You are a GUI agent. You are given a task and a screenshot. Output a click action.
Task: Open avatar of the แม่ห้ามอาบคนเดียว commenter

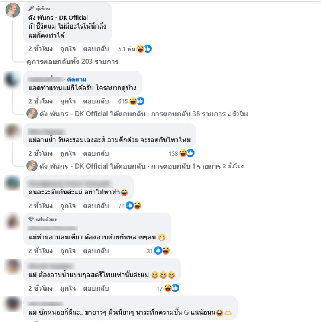coord(13,221)
